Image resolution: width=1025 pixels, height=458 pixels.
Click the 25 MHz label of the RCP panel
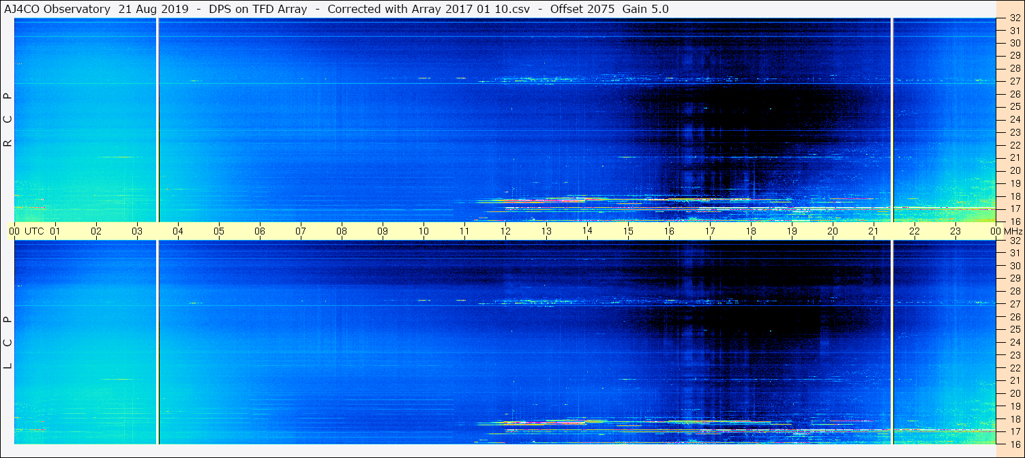(x=1015, y=106)
